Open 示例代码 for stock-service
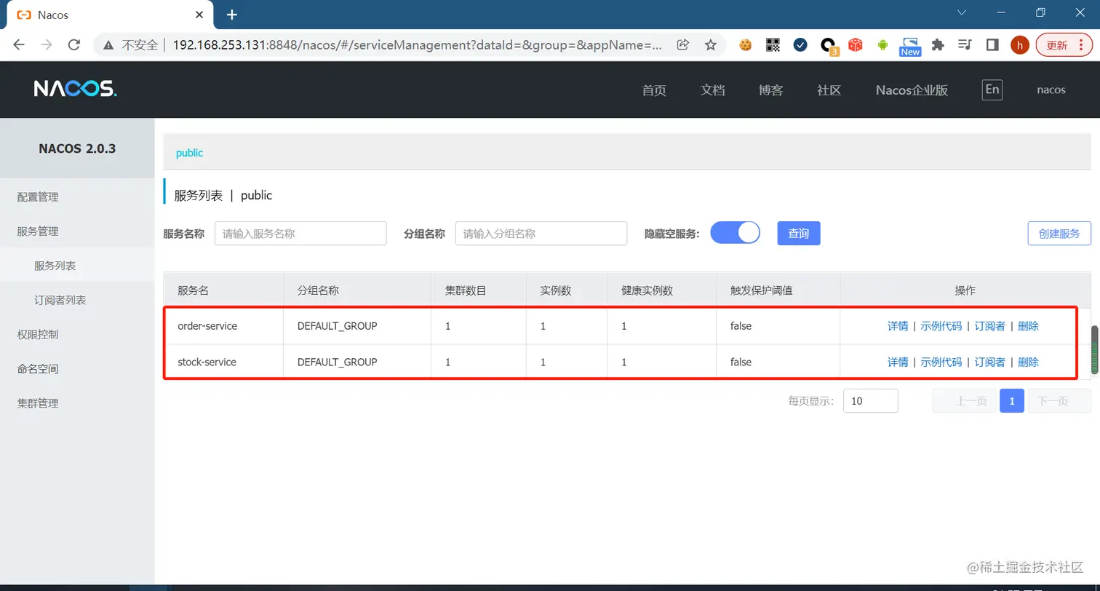 pos(941,362)
